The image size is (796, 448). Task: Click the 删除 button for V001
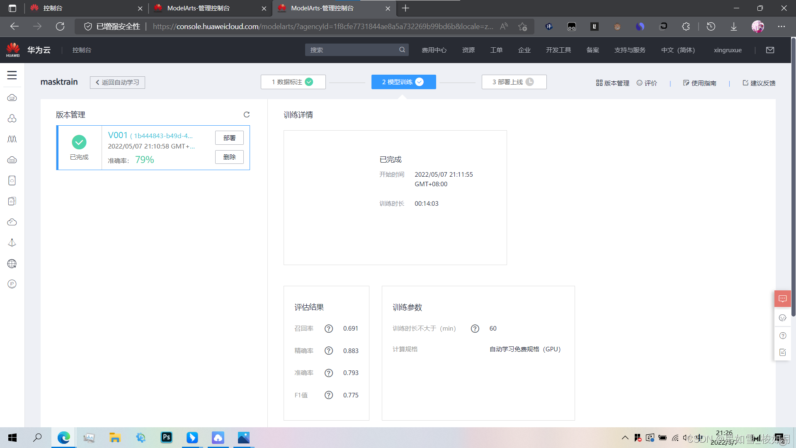tap(229, 157)
